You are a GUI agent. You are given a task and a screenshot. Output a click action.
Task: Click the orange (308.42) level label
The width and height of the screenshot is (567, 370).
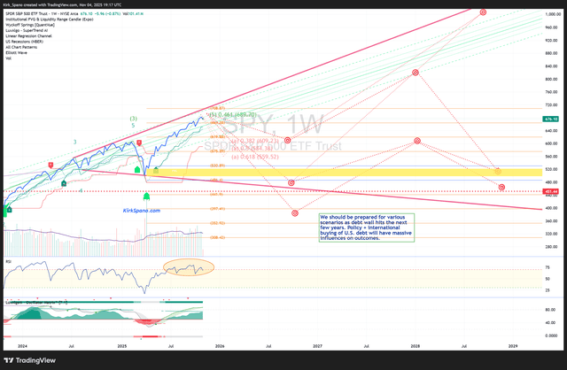pos(217,238)
